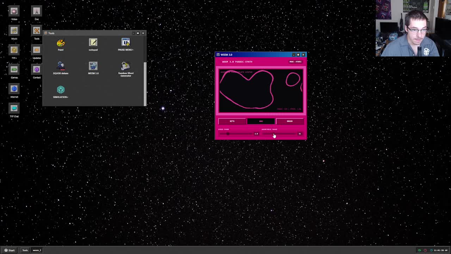Open the Updates desktop icon
Screen dimensions: 451x254
[x=37, y=52]
